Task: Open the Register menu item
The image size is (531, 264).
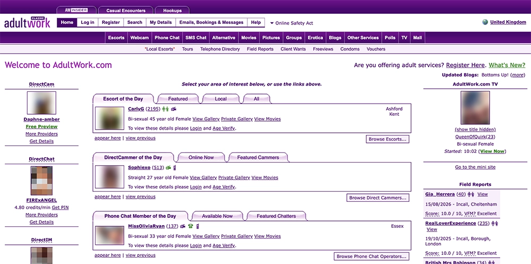Action: click(111, 22)
